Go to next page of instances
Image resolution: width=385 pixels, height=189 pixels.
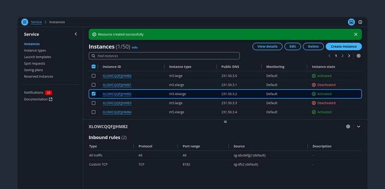coord(349,56)
